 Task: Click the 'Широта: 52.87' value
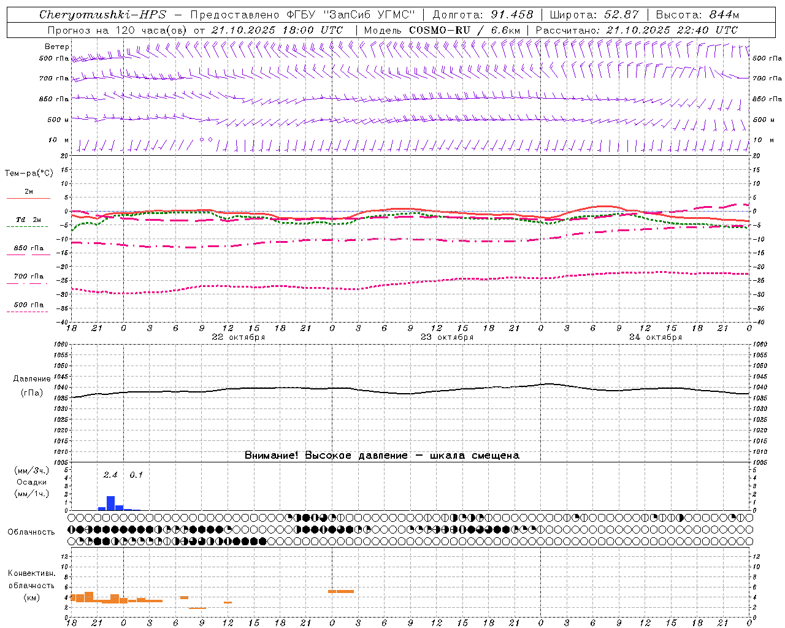click(x=594, y=15)
